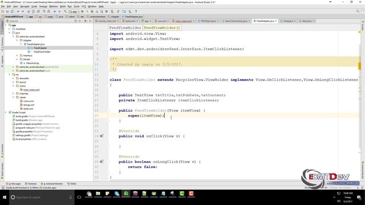The image size is (365, 205).
Task: Click the Replace toolbar icon
Action: 48,11
